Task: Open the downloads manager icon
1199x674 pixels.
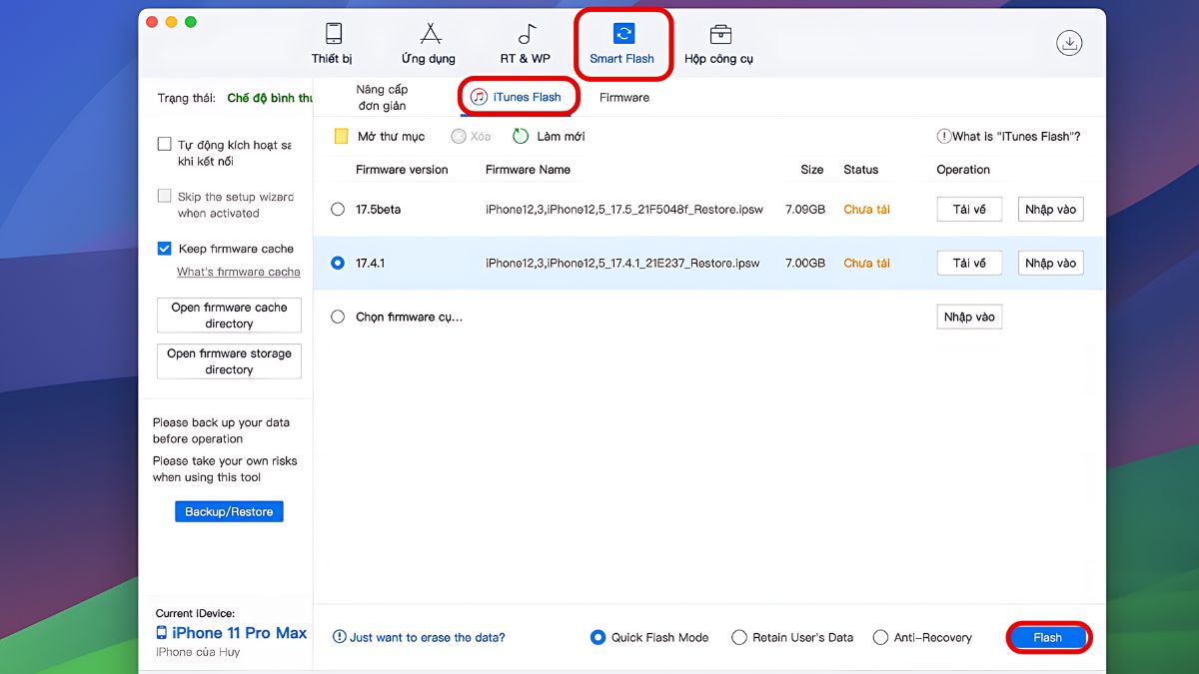Action: [1069, 43]
